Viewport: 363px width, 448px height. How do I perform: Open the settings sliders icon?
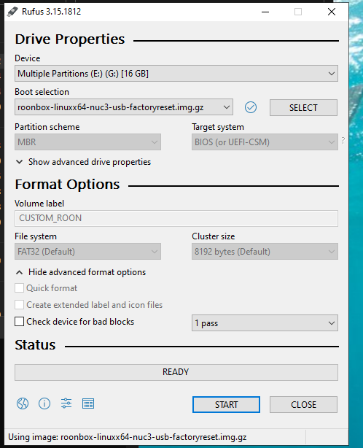coord(66,403)
